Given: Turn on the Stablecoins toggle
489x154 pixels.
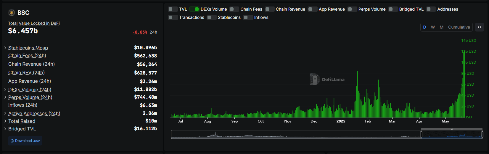Looking at the screenshot, I should tap(212, 17).
